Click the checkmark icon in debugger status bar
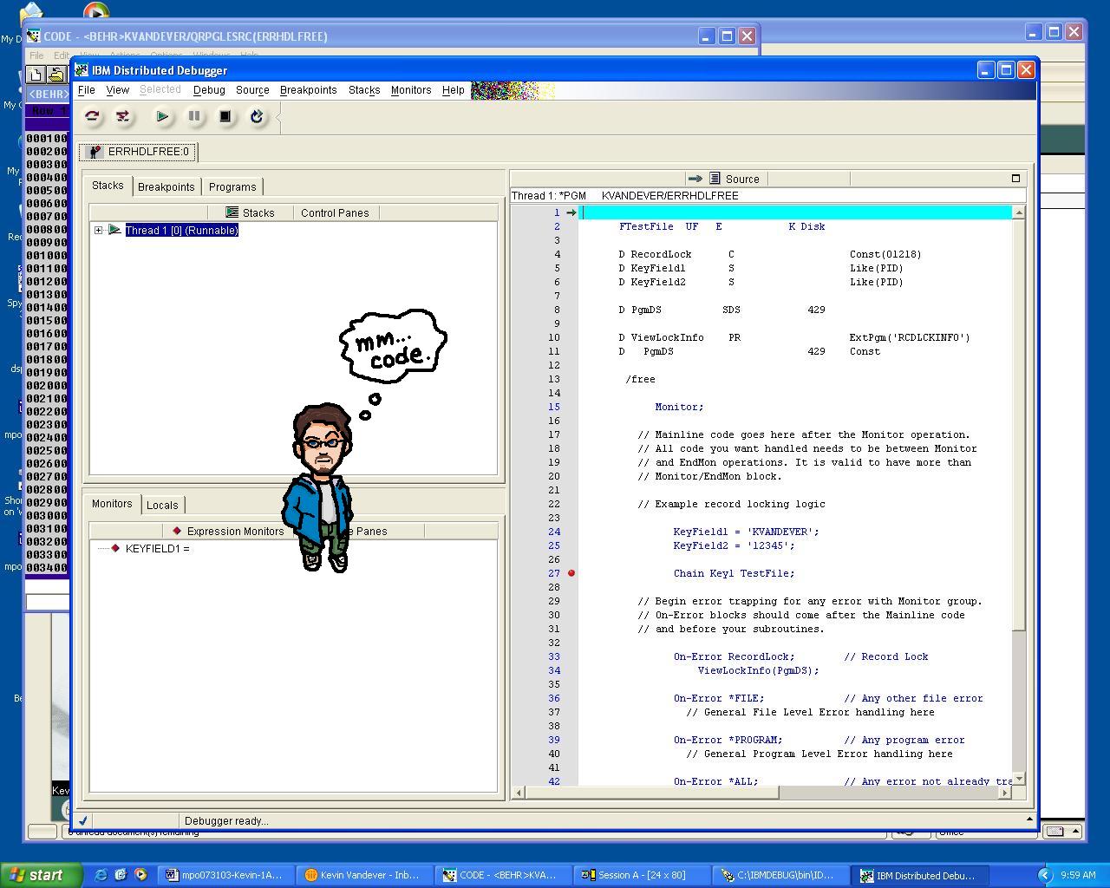The width and height of the screenshot is (1110, 888). pyautogui.click(x=83, y=820)
